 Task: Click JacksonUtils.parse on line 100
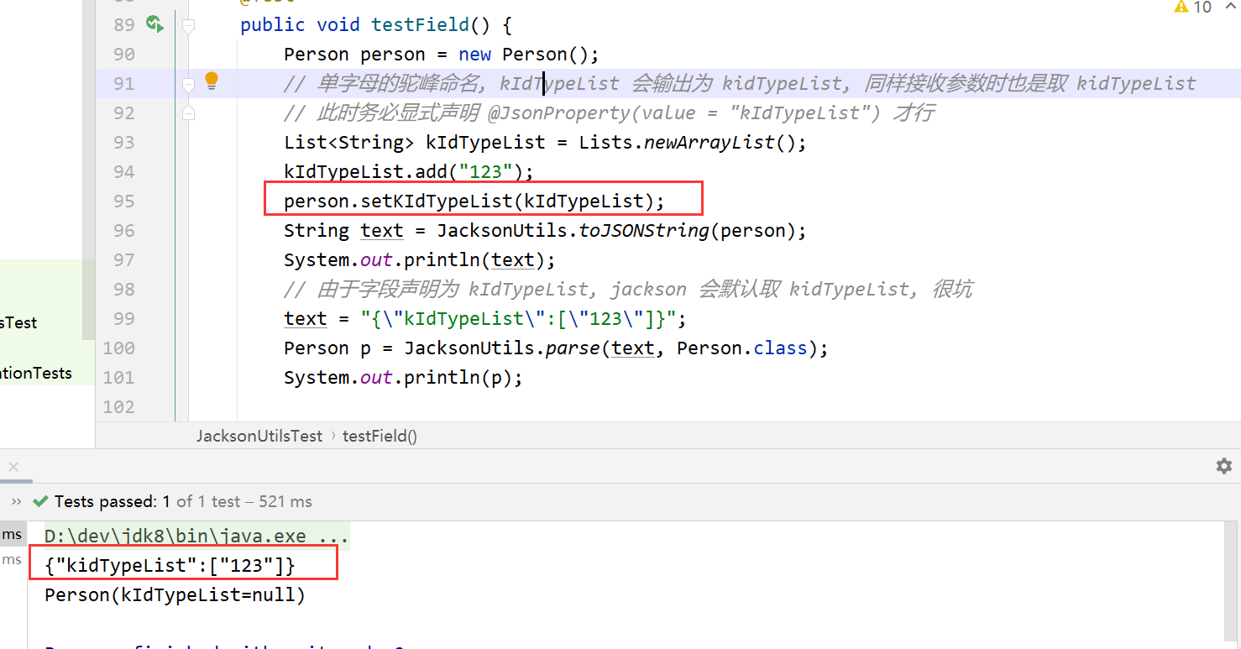pyautogui.click(x=502, y=348)
